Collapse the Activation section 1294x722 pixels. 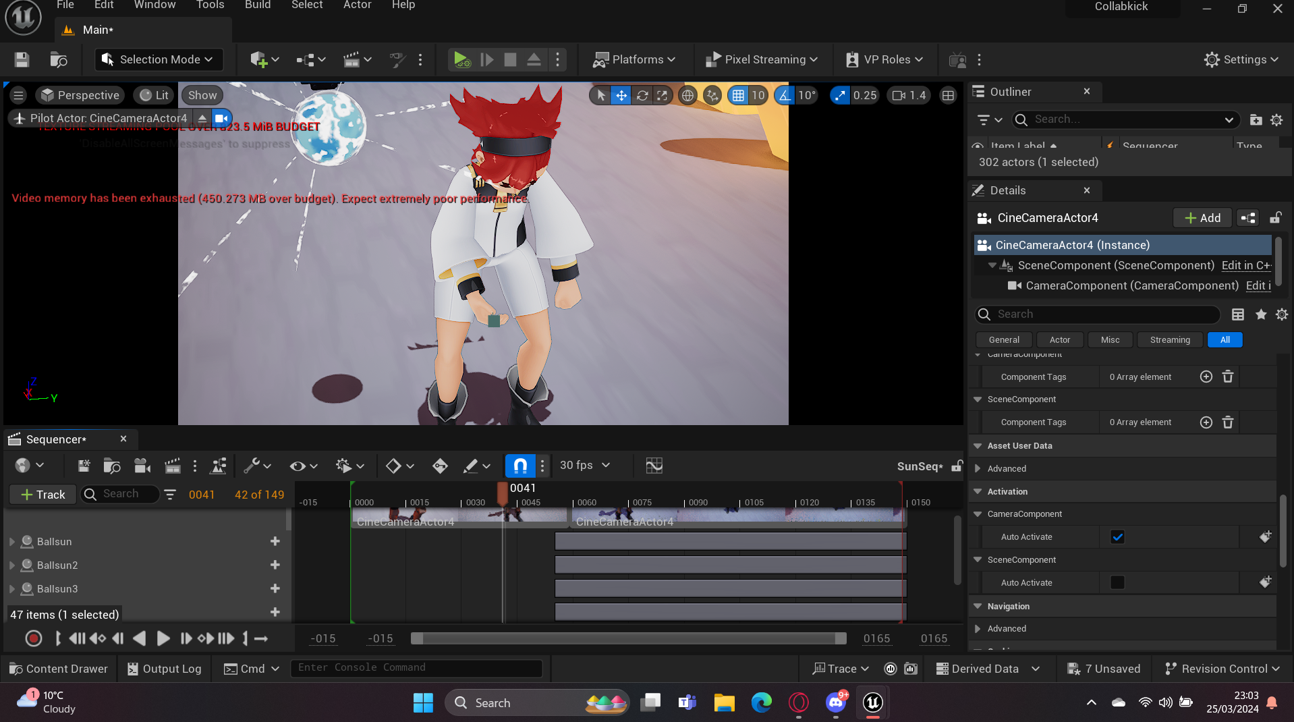coord(978,492)
